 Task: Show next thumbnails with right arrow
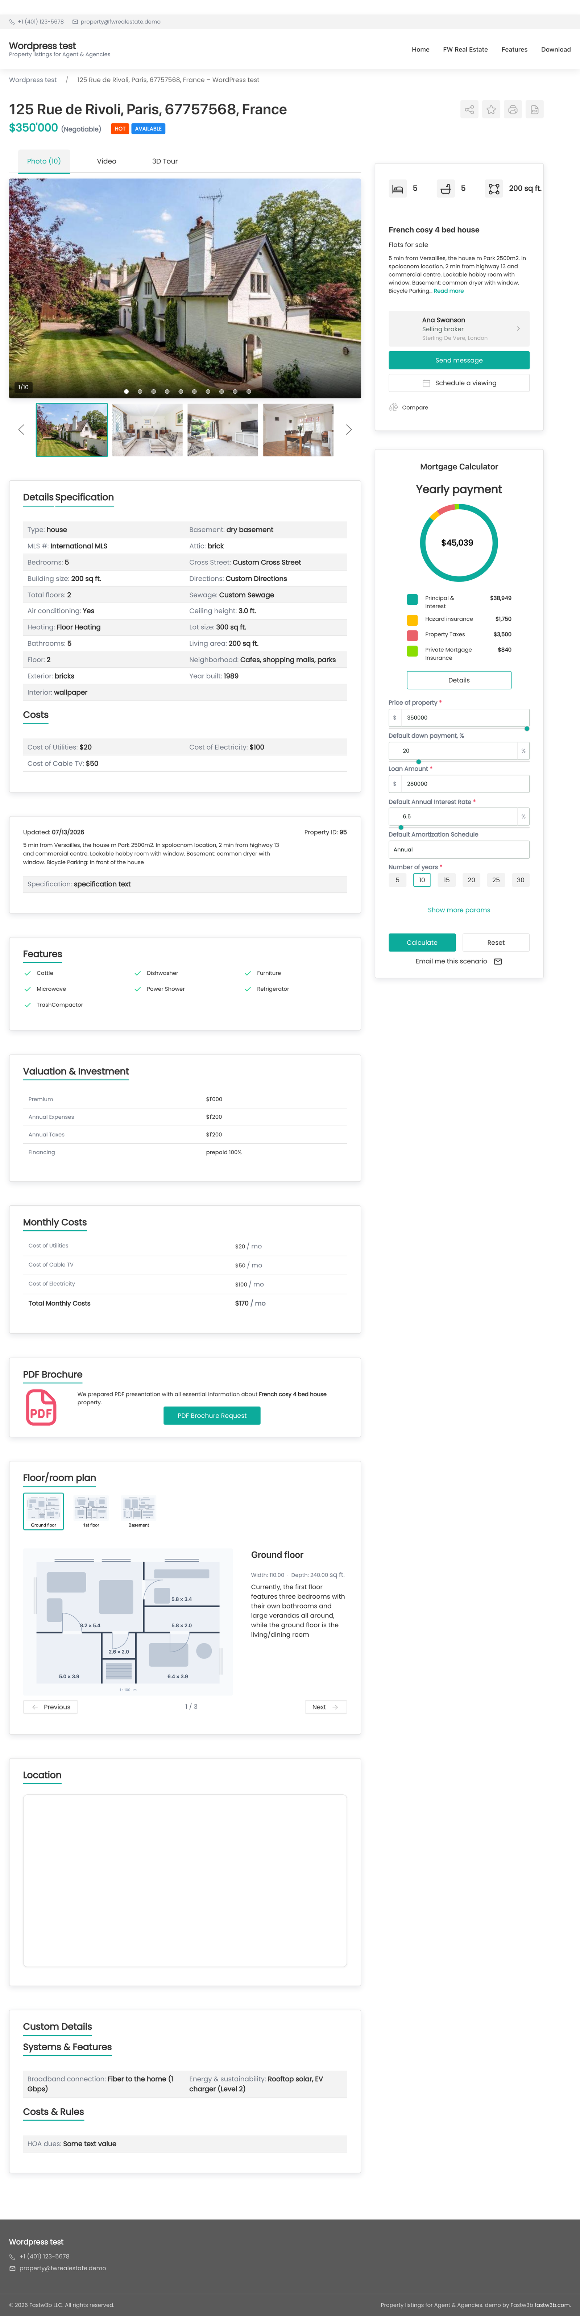349,430
